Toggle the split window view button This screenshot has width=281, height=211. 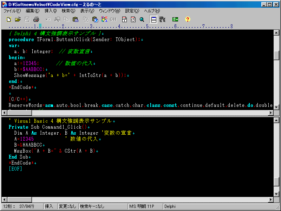click(153, 19)
